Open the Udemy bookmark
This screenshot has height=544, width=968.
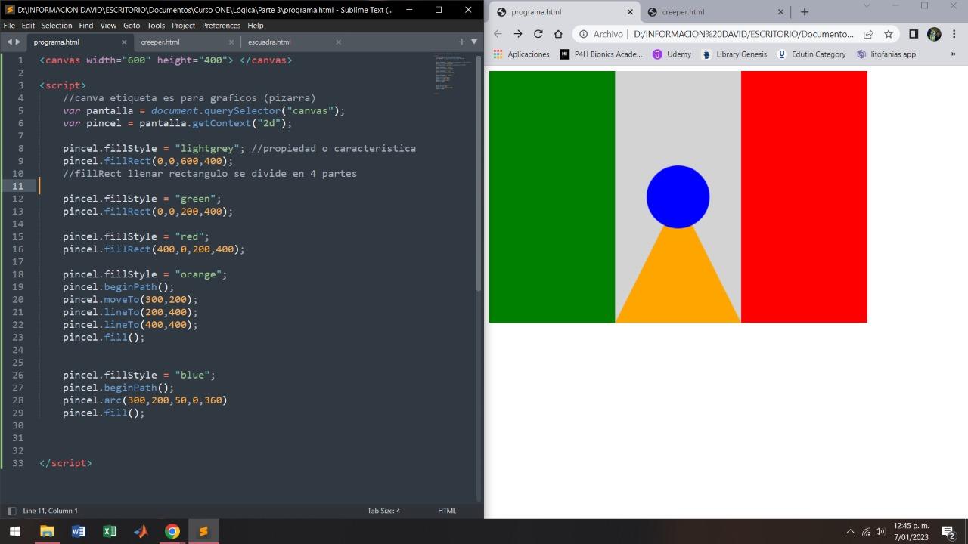[672, 54]
